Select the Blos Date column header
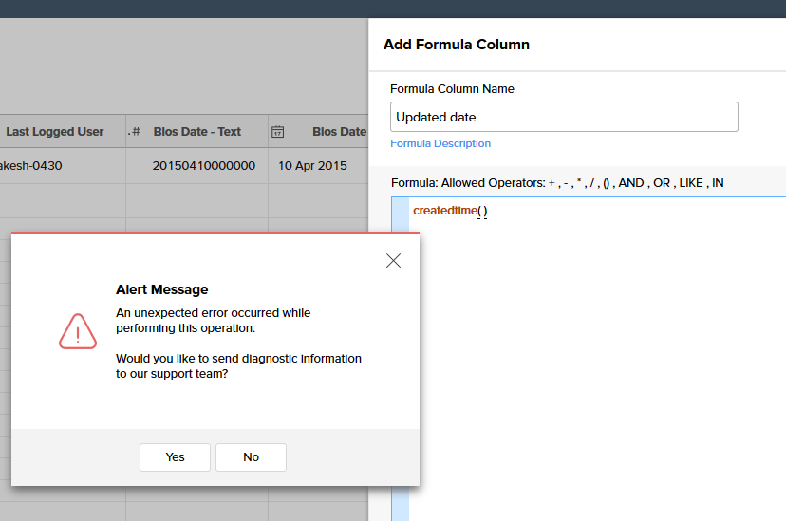Viewport: 786px width, 521px height. [338, 132]
